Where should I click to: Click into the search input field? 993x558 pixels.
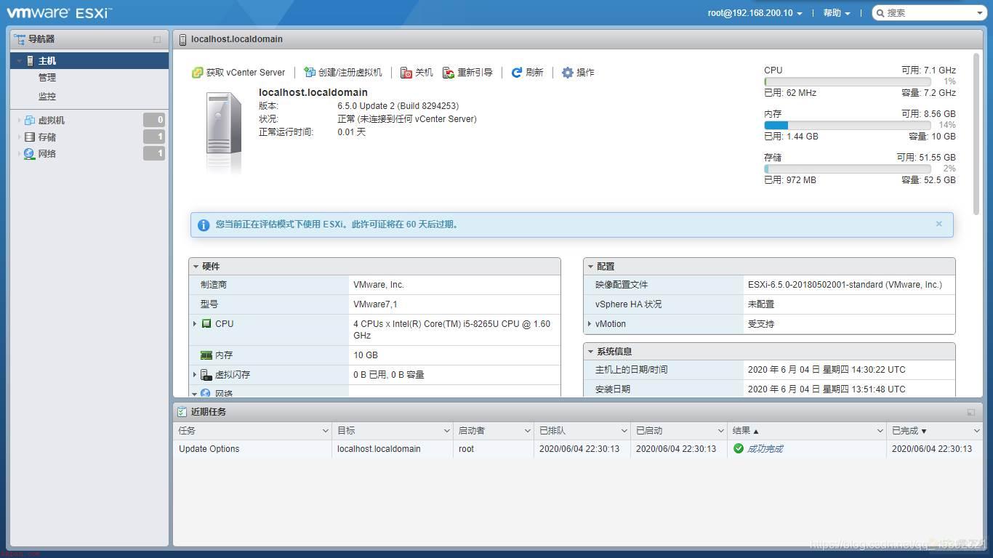[x=930, y=13]
